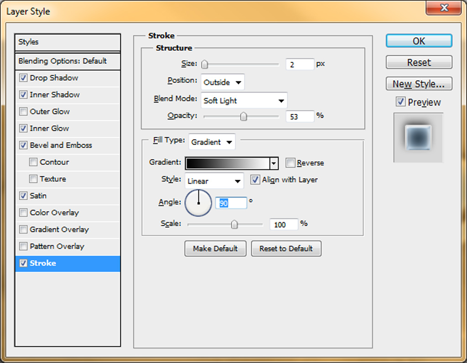
Task: Enable the Pattern Overlay checkbox
Action: tap(23, 246)
